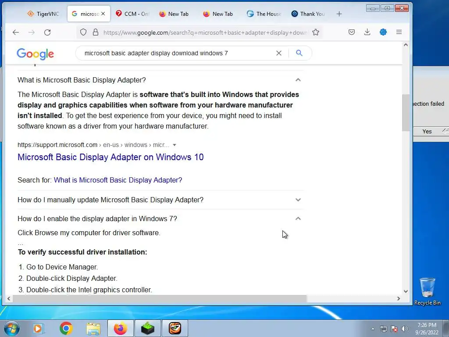Bookmark this page with the star

click(x=316, y=32)
